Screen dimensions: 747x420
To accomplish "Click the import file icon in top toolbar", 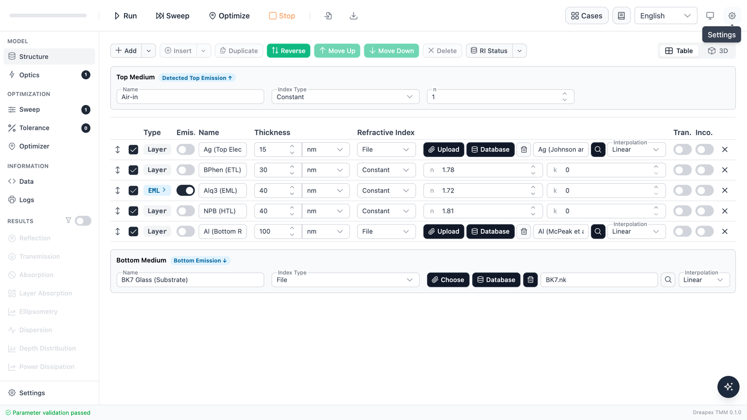I will pos(328,16).
